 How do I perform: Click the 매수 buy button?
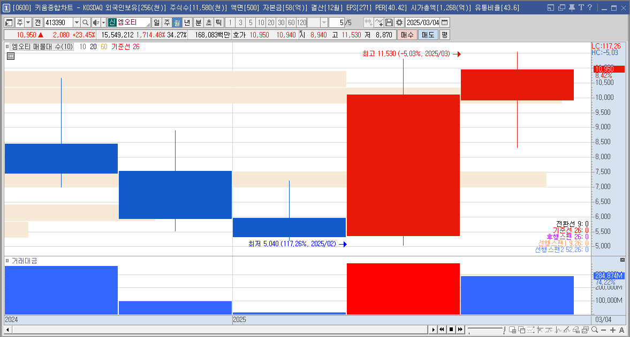click(x=407, y=35)
